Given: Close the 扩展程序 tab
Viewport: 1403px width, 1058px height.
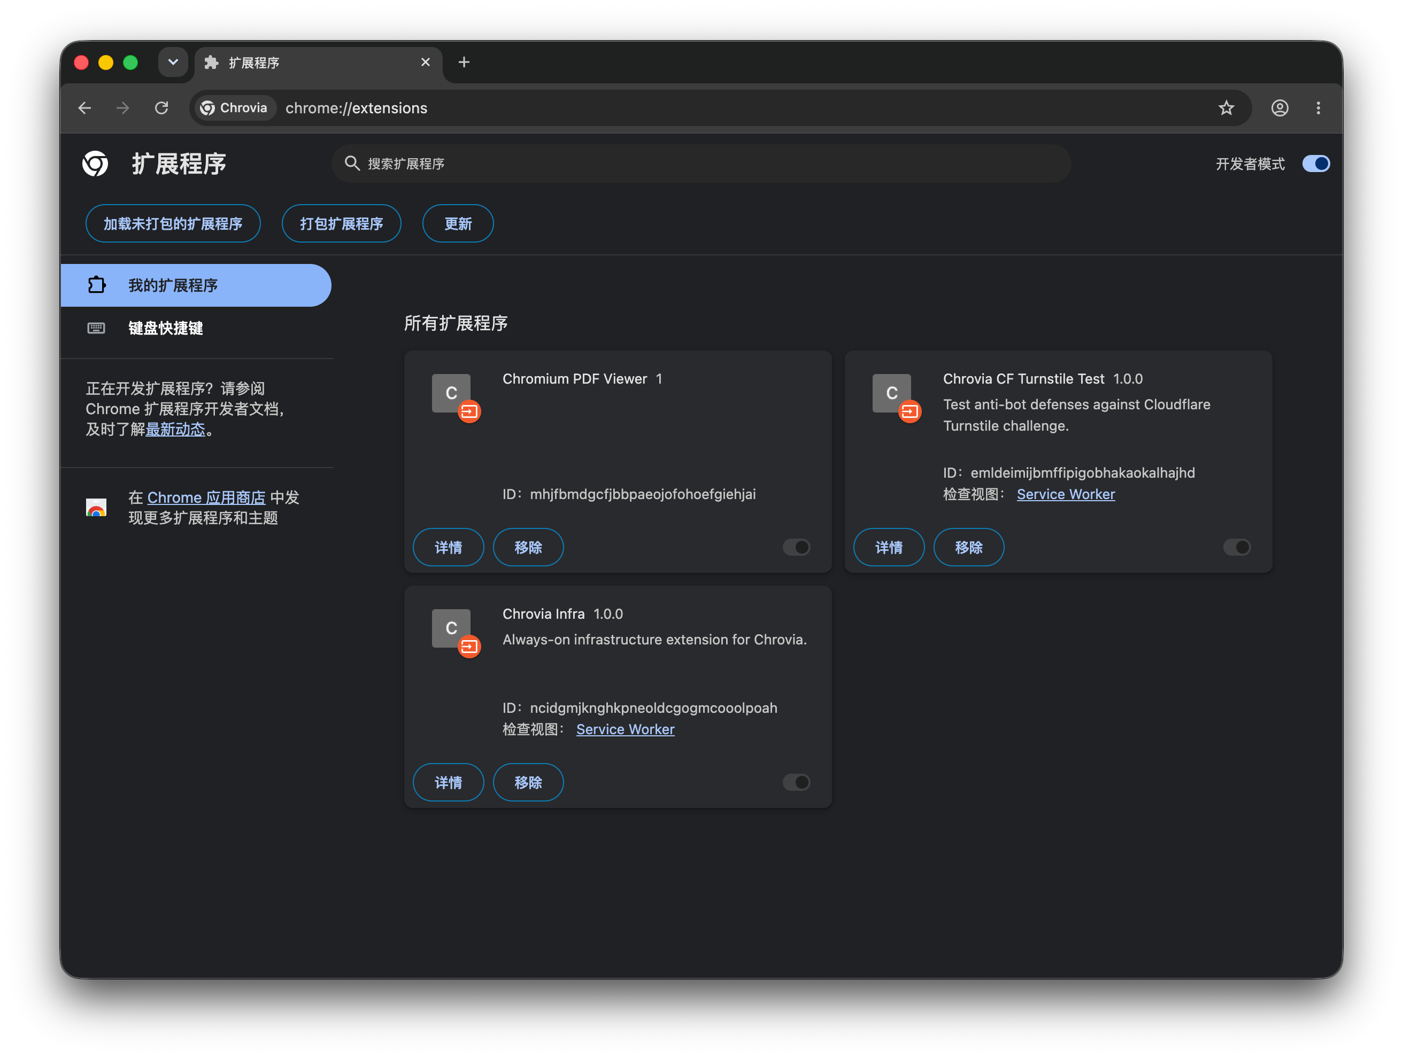Looking at the screenshot, I should (425, 62).
